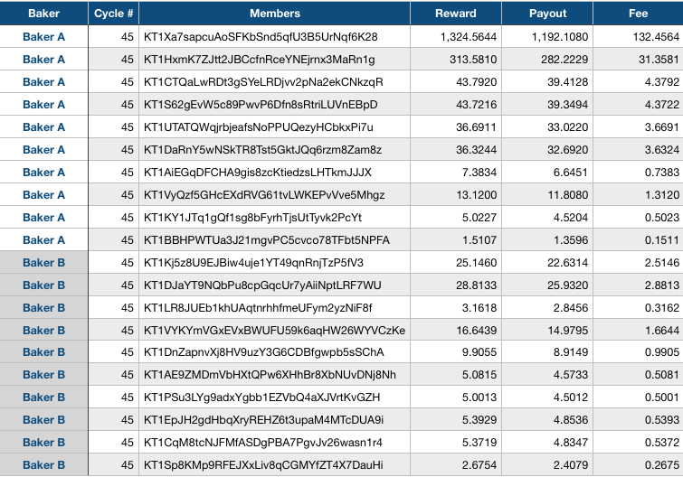Select address KT1S62gEvW5c89PwvP6Dfn8sRtriLUVnEBpD
Screen dimensions: 683x477
[x=261, y=105]
